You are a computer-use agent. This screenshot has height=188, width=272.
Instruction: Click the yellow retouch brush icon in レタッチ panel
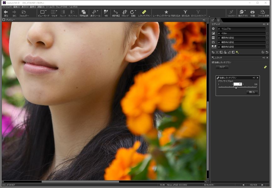click(x=265, y=67)
